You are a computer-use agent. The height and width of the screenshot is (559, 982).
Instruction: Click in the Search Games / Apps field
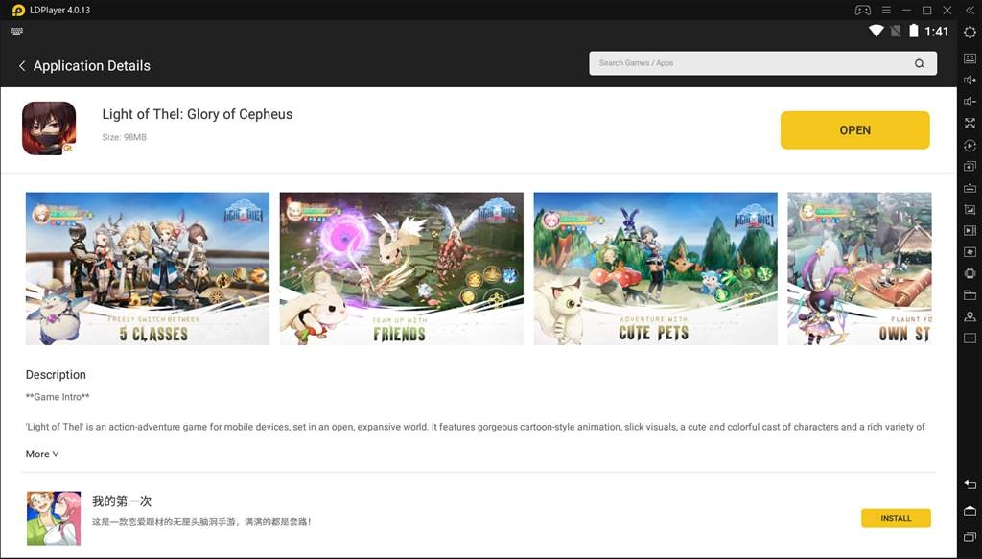pyautogui.click(x=762, y=63)
